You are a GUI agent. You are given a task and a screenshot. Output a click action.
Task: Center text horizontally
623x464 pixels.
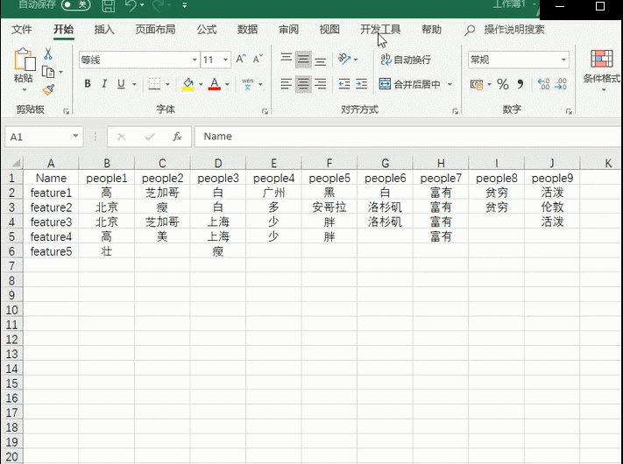(303, 84)
